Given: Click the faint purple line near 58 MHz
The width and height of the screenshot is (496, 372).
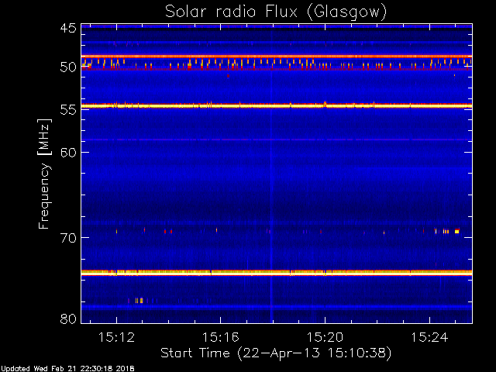Looking at the screenshot, I should click(277, 139).
